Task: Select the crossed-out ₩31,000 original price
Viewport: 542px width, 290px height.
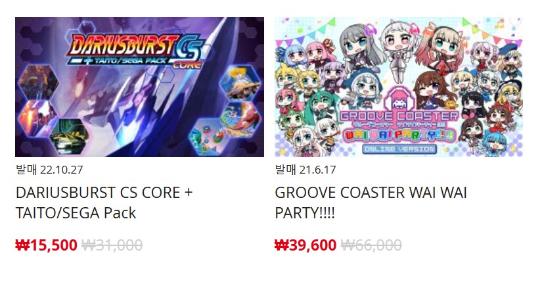Action: 112,245
